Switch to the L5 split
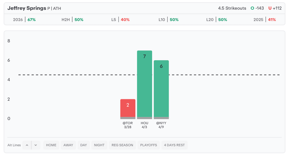290x158 pixels. point(120,20)
